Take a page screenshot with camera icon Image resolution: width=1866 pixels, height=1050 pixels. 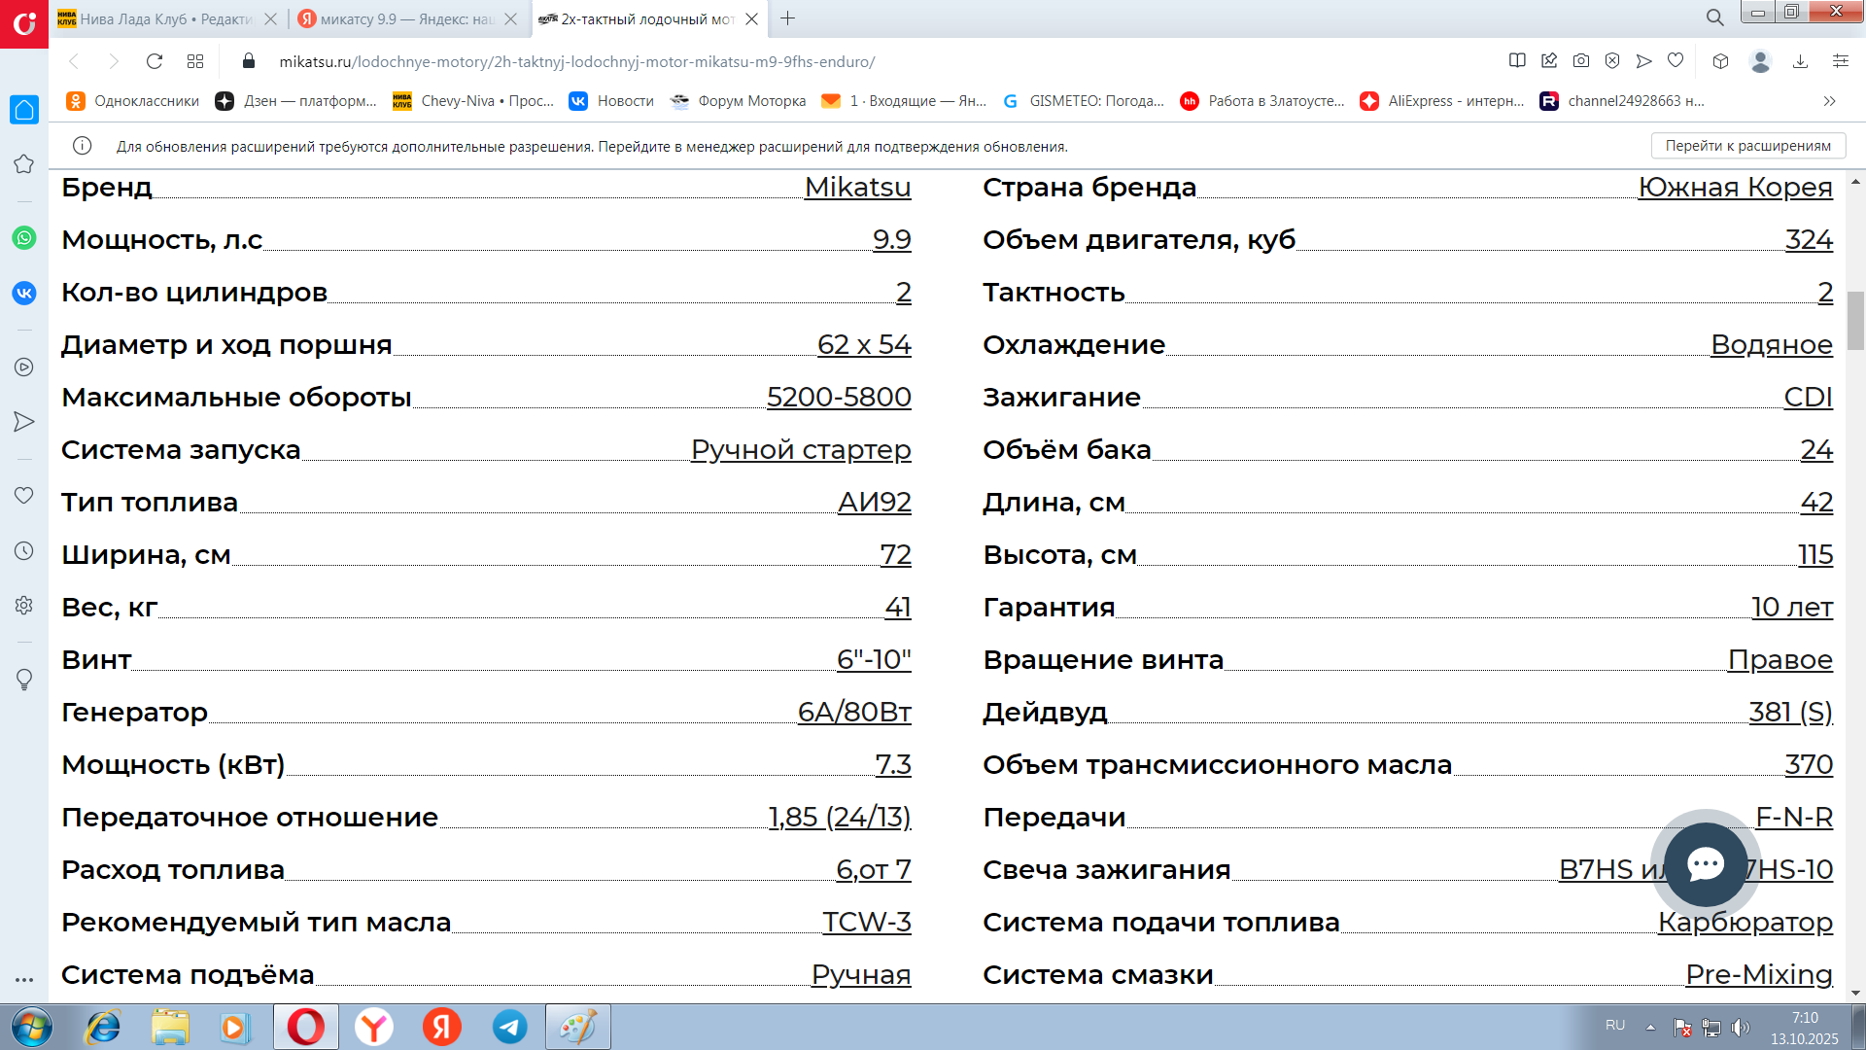pyautogui.click(x=1582, y=60)
